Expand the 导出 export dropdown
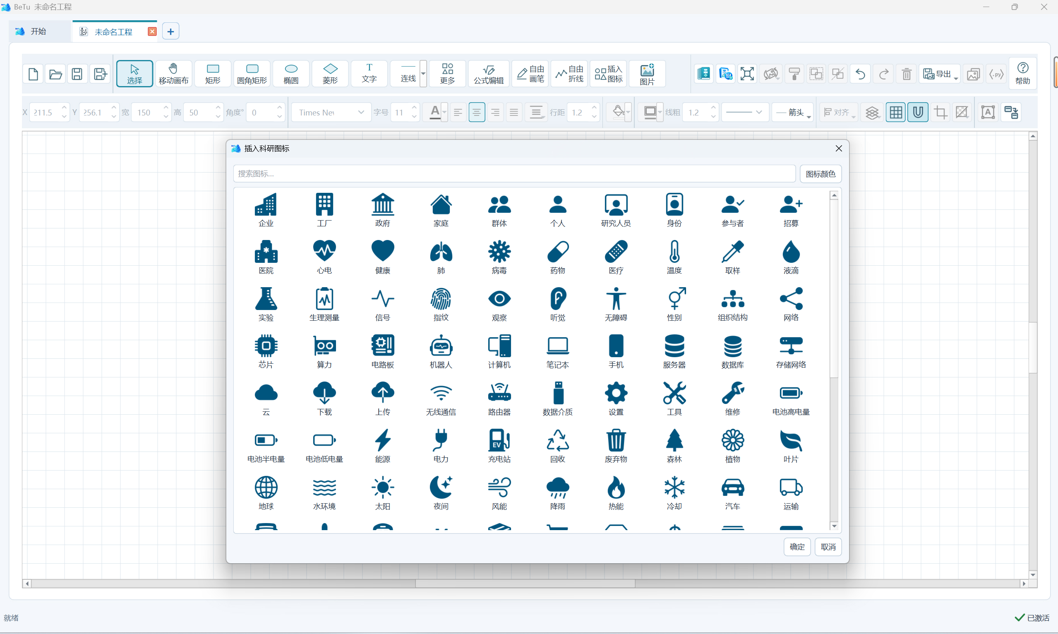This screenshot has width=1058, height=634. click(x=939, y=74)
